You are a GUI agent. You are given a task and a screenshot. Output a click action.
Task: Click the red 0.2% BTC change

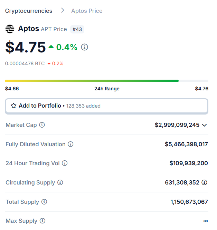(x=57, y=63)
